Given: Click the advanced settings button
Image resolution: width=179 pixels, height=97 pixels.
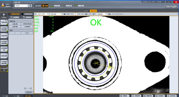Looking at the screenshot, I should pyautogui.click(x=29, y=92).
